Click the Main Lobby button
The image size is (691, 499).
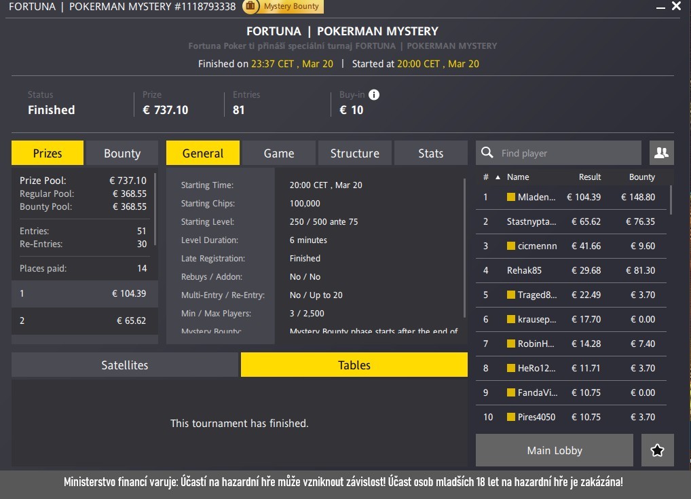coord(555,450)
